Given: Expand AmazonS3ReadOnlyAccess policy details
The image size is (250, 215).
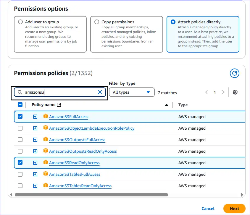Looking at the screenshot, I should click(35, 163).
